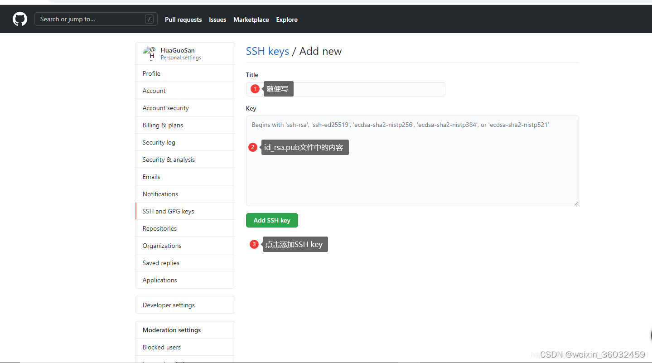Open Billing & plans settings

(x=185, y=125)
